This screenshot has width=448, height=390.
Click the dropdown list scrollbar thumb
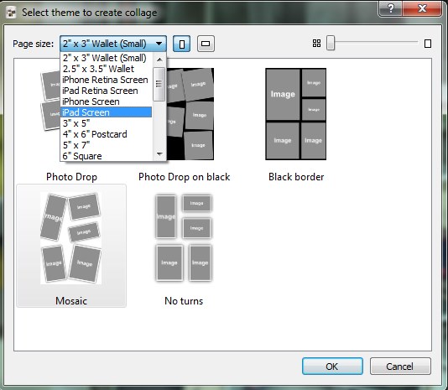point(159,84)
